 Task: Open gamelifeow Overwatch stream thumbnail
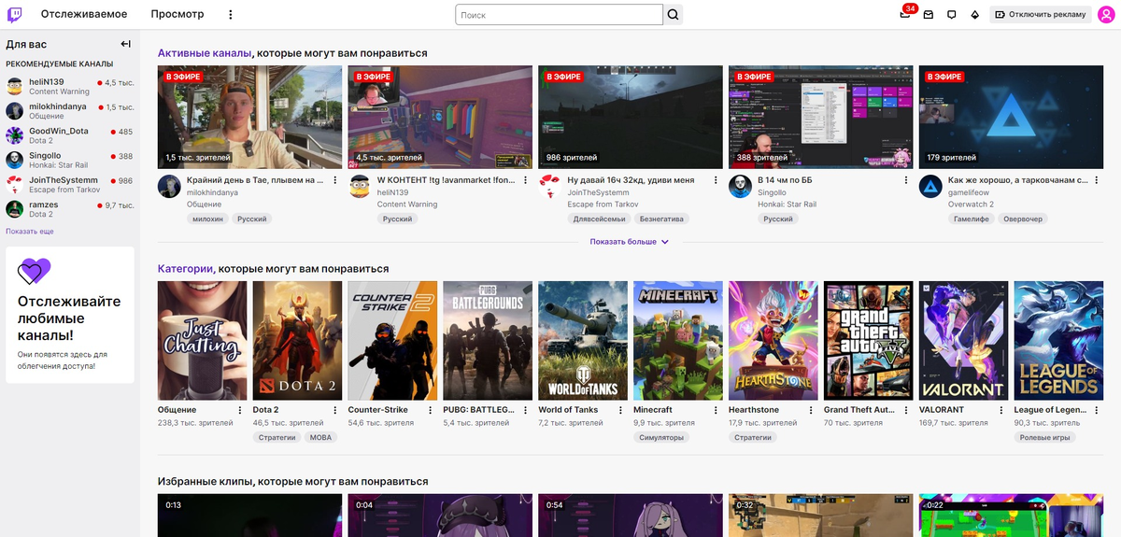[1012, 117]
